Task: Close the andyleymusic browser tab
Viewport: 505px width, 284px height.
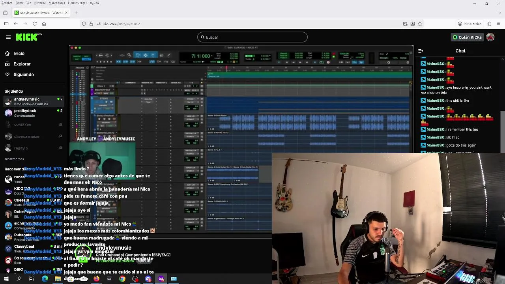Action: [66, 13]
